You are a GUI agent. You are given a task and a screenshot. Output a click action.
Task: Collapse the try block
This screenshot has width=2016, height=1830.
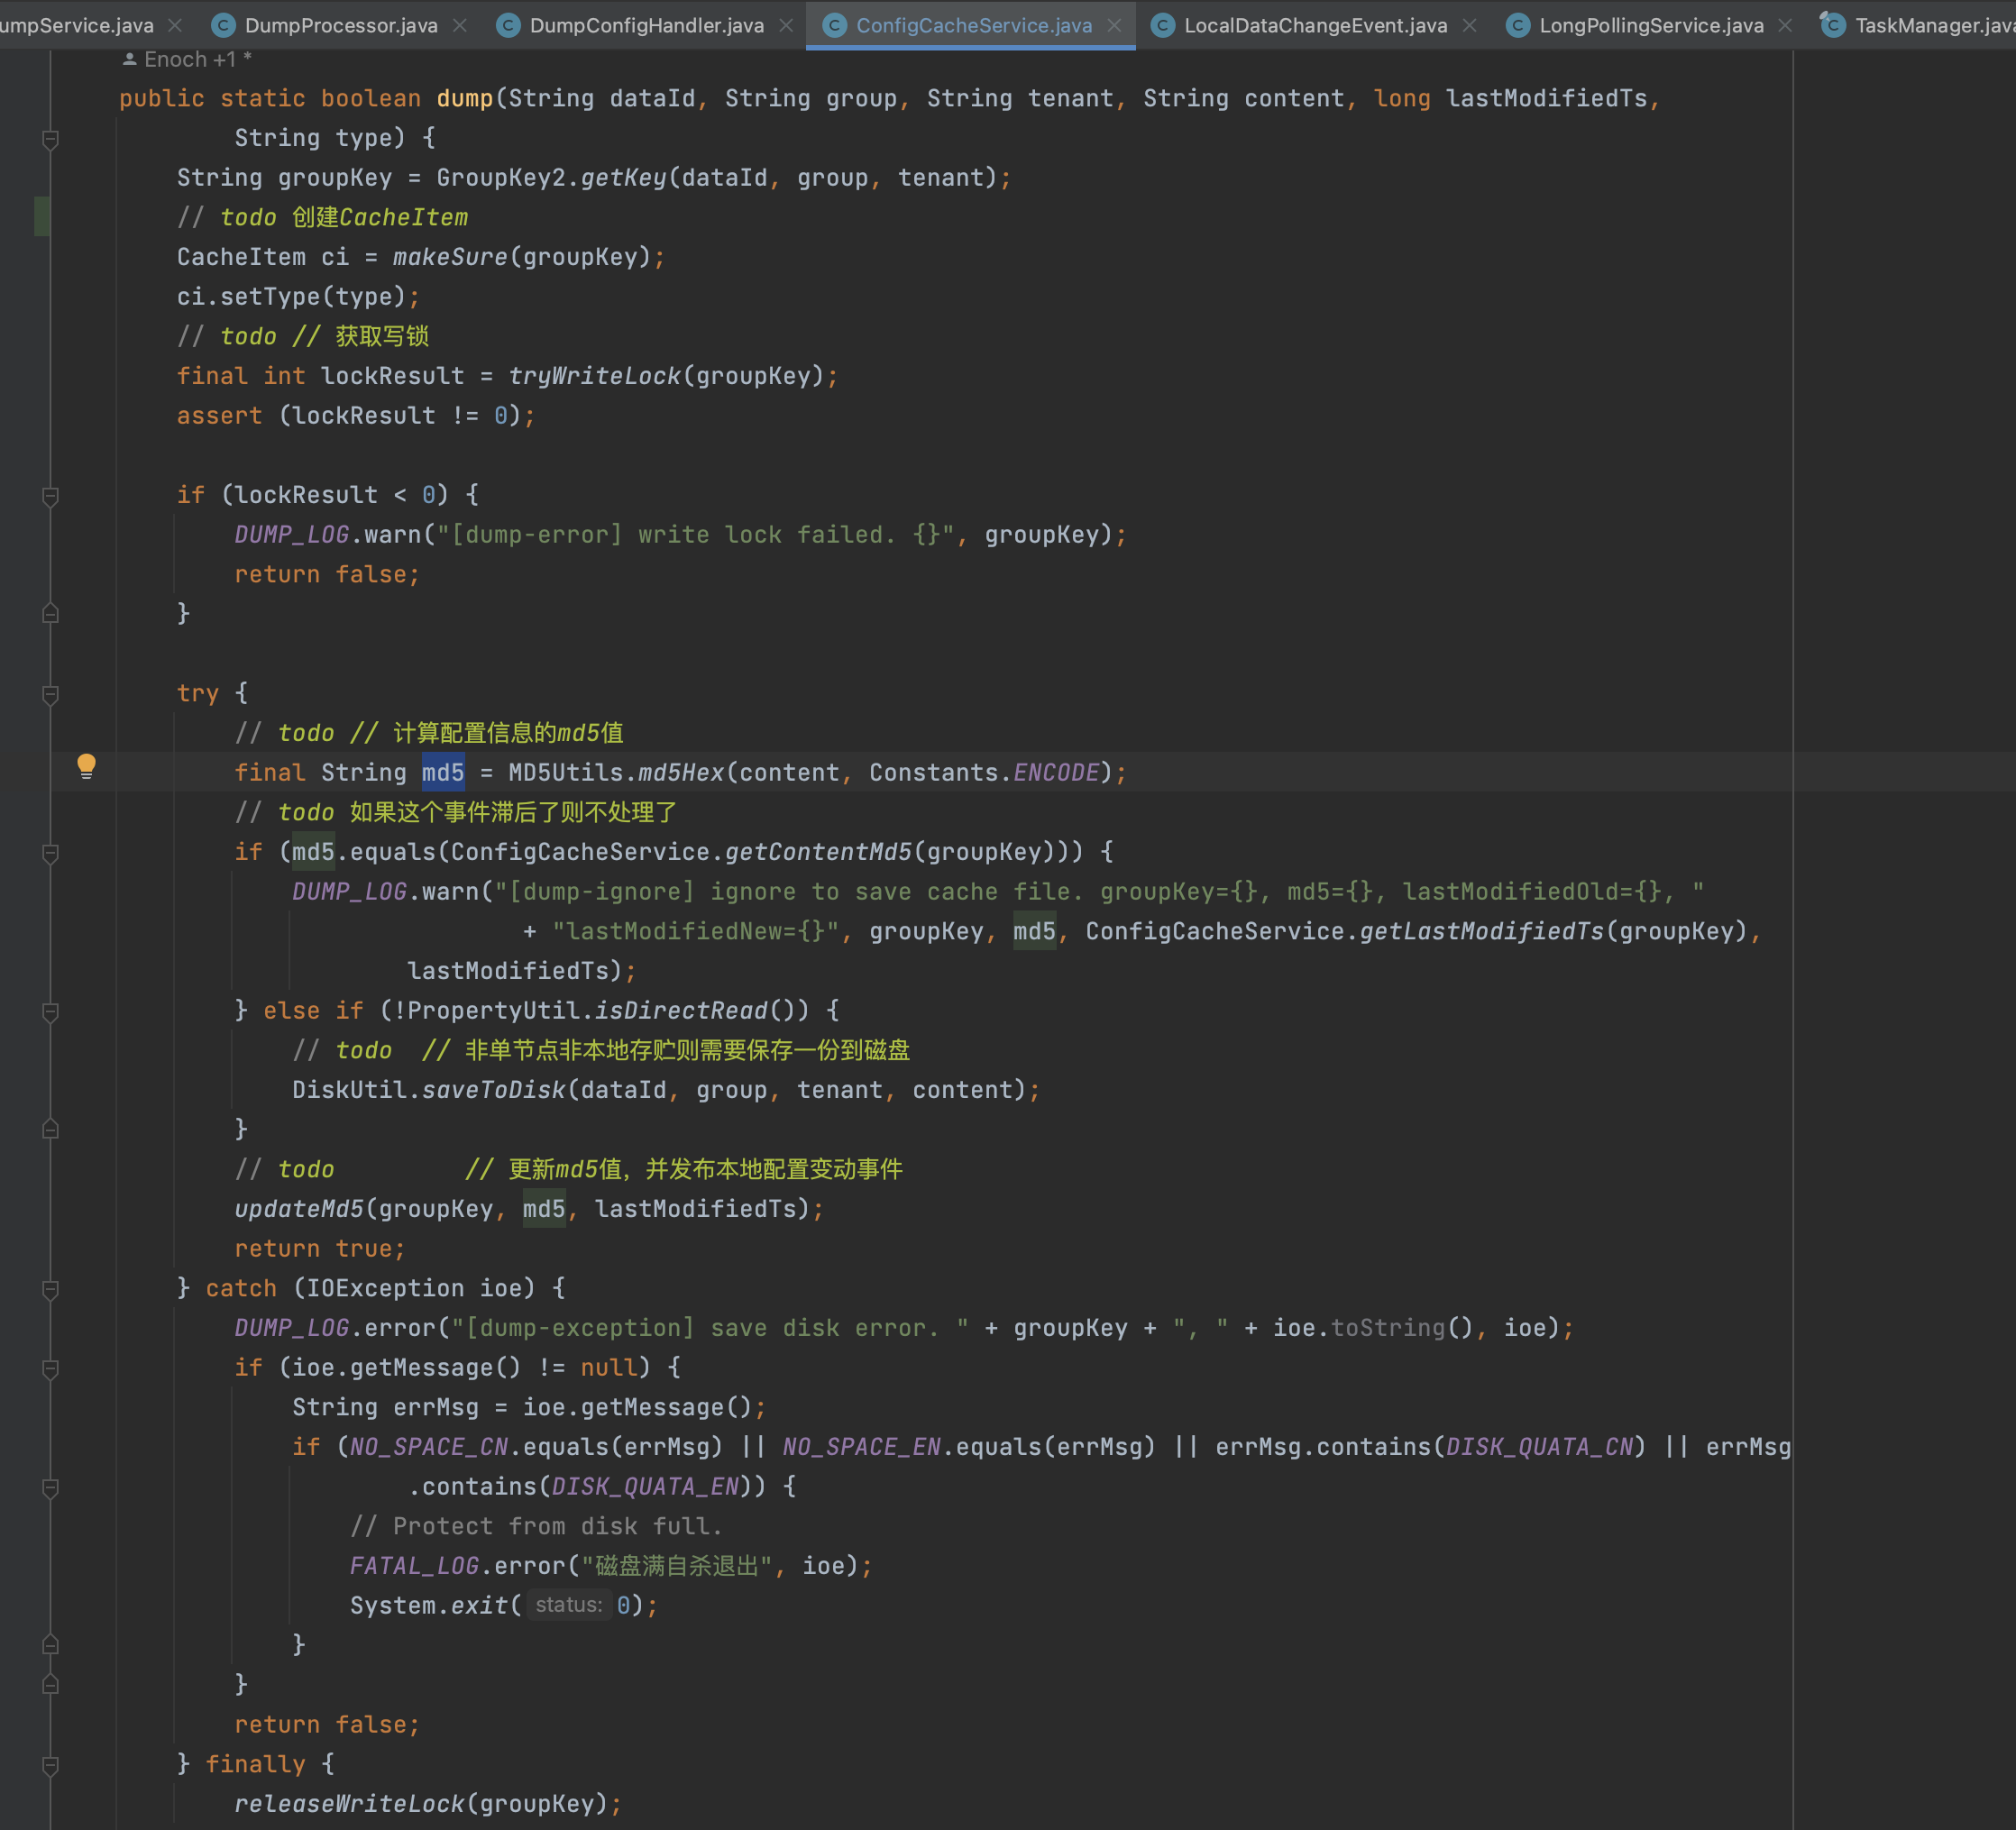click(x=50, y=694)
